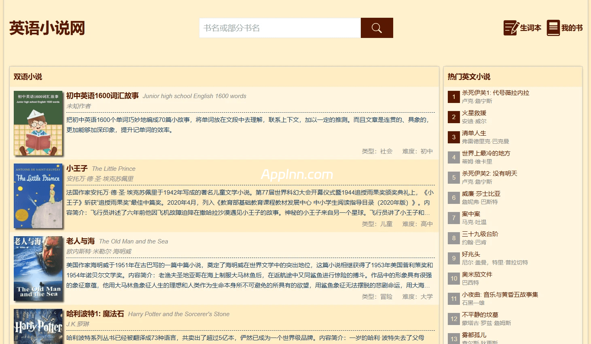Open ranked novel 不平静的坟墓
Image resolution: width=591 pixels, height=344 pixels.
coord(480,315)
